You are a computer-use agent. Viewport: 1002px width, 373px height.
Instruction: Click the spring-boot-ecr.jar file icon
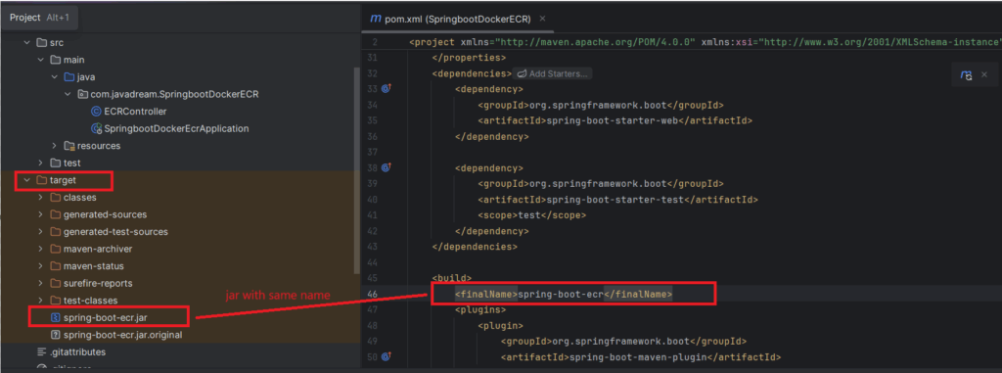pyautogui.click(x=56, y=317)
